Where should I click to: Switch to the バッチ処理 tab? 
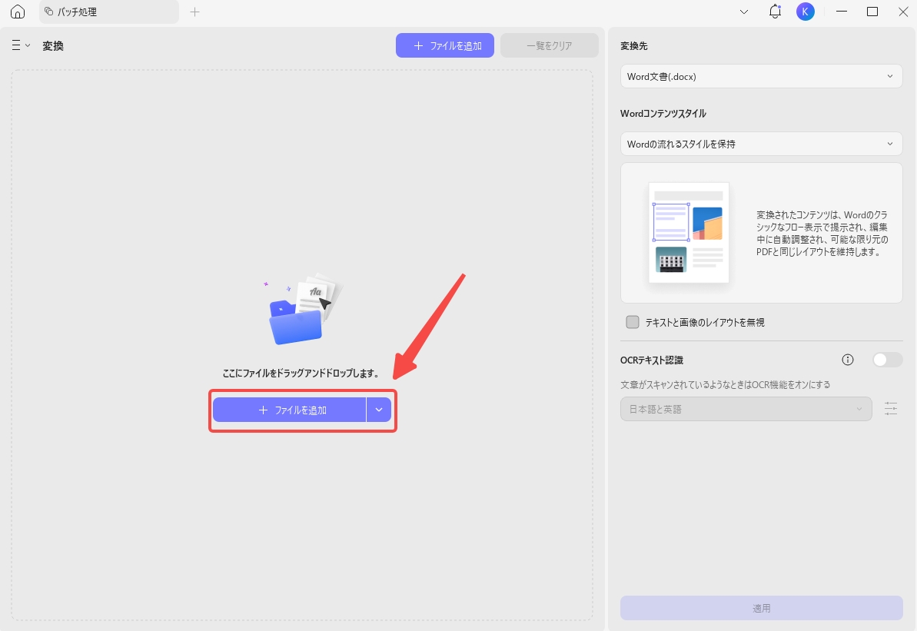click(109, 12)
